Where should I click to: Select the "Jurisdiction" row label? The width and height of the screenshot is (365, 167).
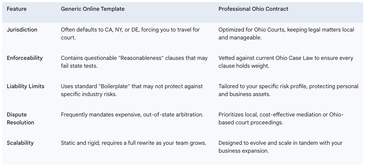pyautogui.click(x=22, y=30)
